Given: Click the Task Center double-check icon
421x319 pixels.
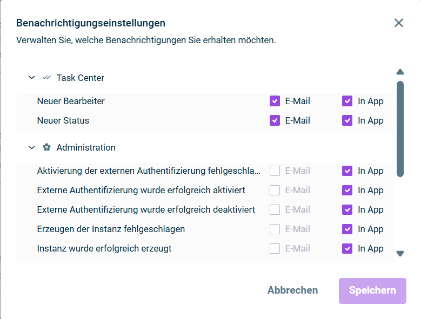Looking at the screenshot, I should click(46, 78).
